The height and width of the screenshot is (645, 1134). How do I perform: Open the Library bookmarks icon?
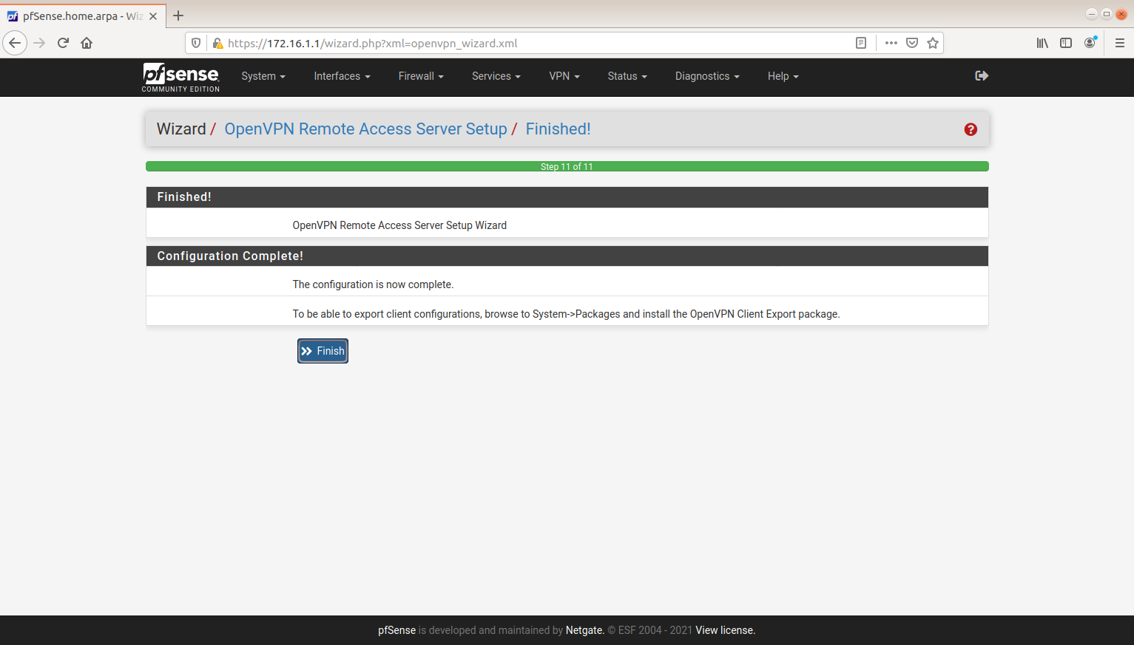point(1042,43)
